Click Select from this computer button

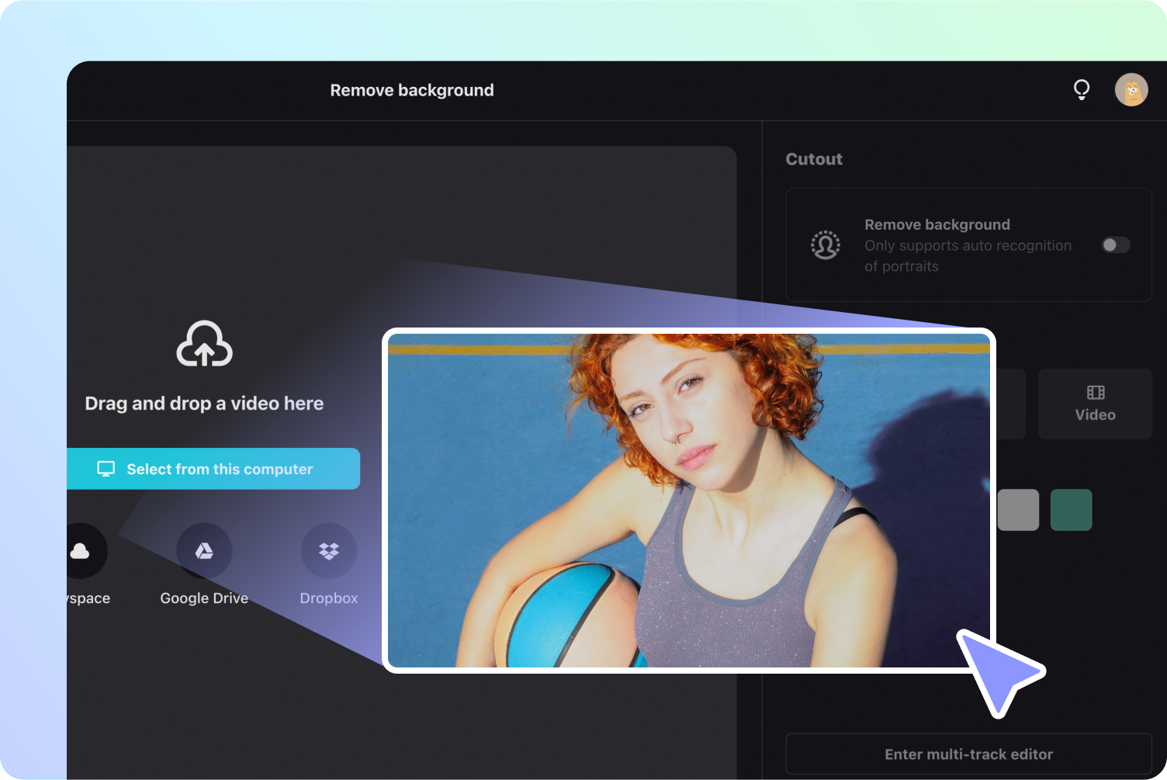tap(213, 469)
